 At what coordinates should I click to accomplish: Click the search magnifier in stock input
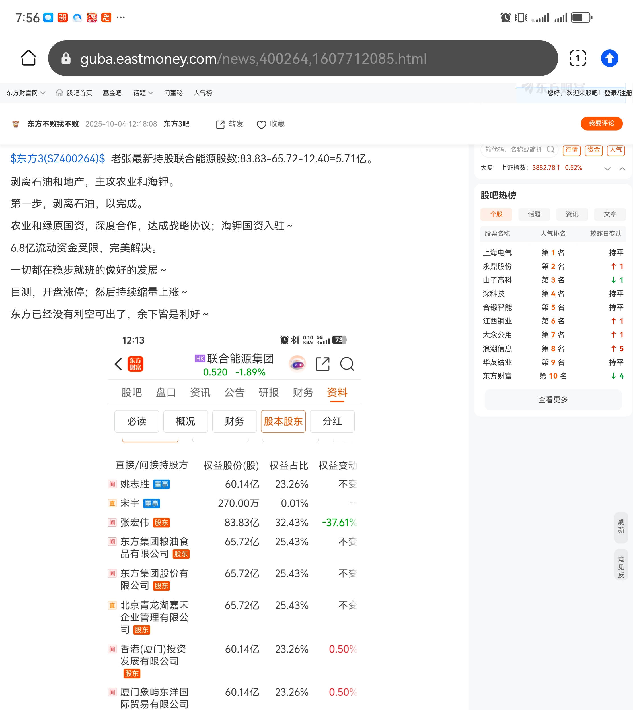coord(550,149)
